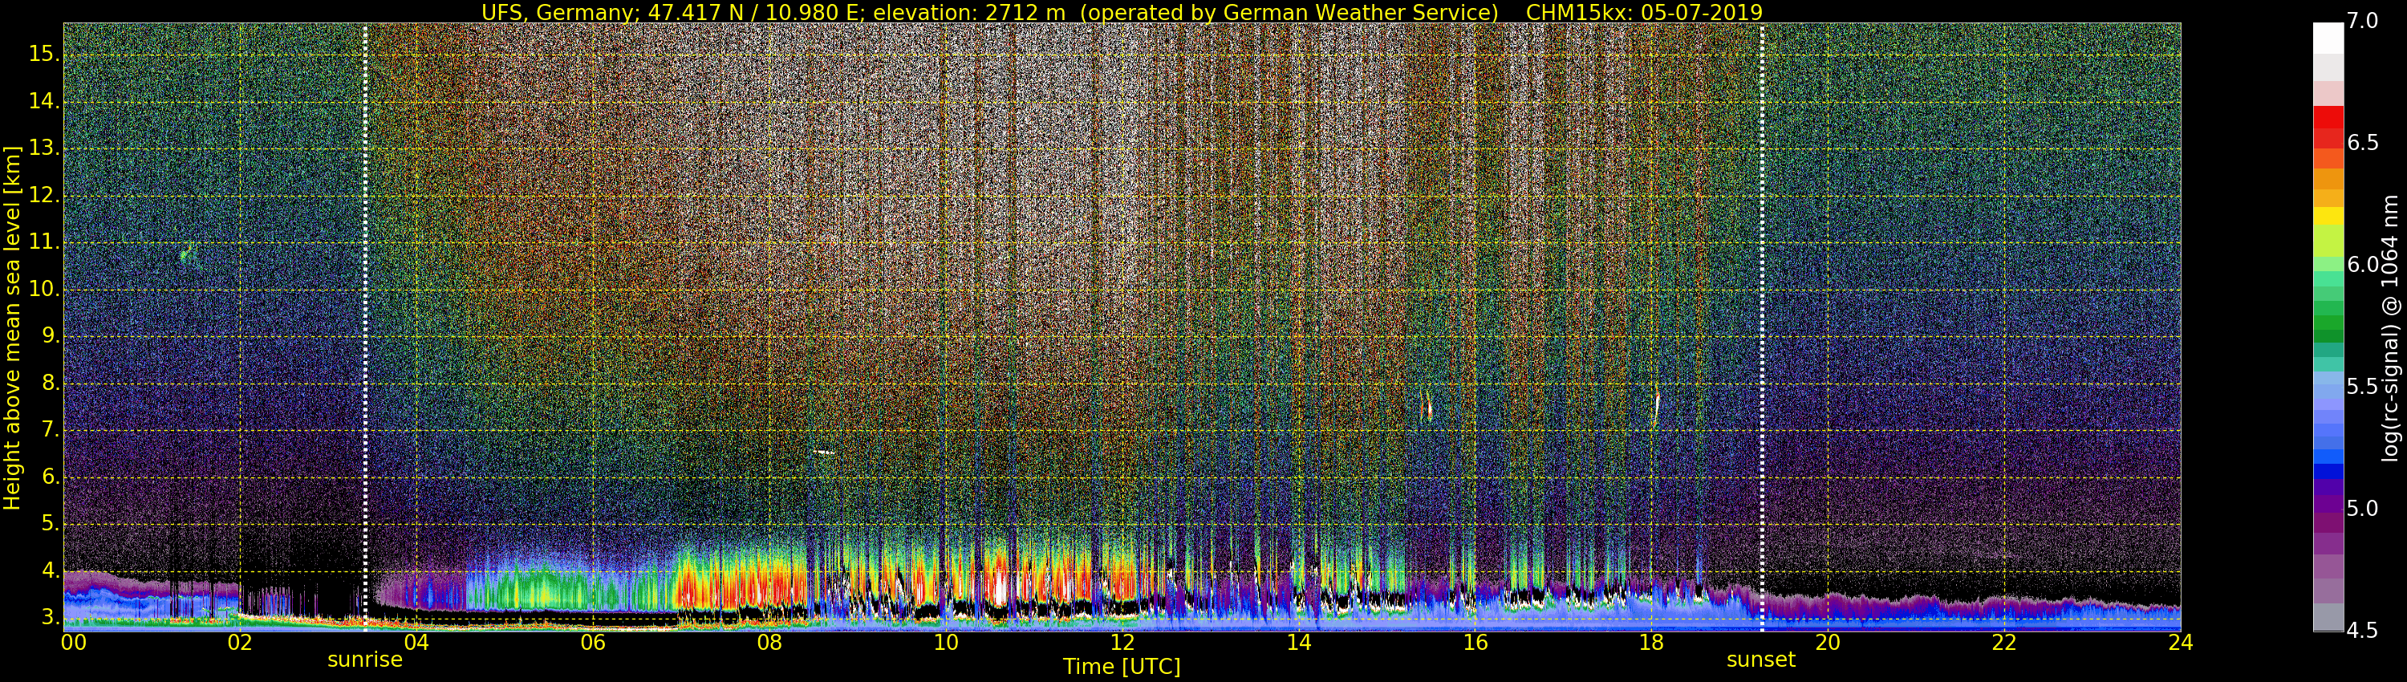Click the small white streak near 08:30 at 6.5 km
Viewport: 2407px width, 682px height.
[x=824, y=453]
